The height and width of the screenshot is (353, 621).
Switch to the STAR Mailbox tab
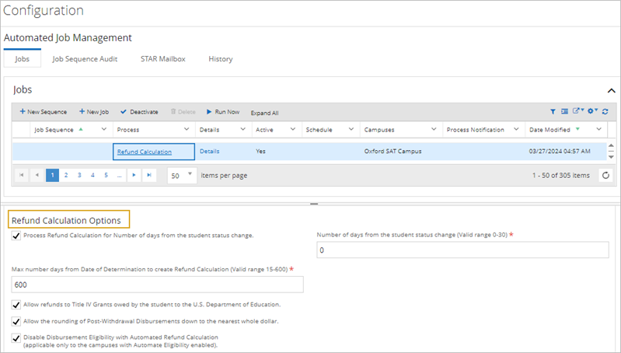click(x=162, y=58)
